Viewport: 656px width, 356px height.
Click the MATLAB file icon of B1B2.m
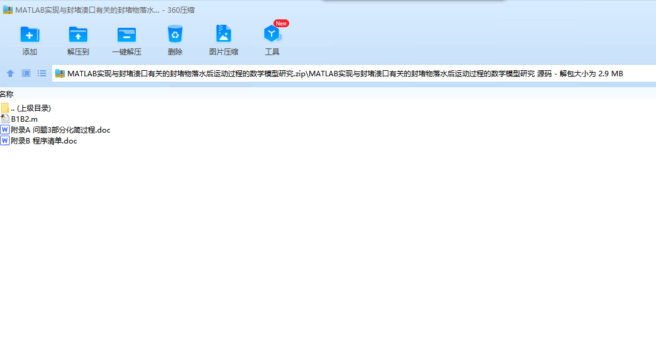point(5,119)
